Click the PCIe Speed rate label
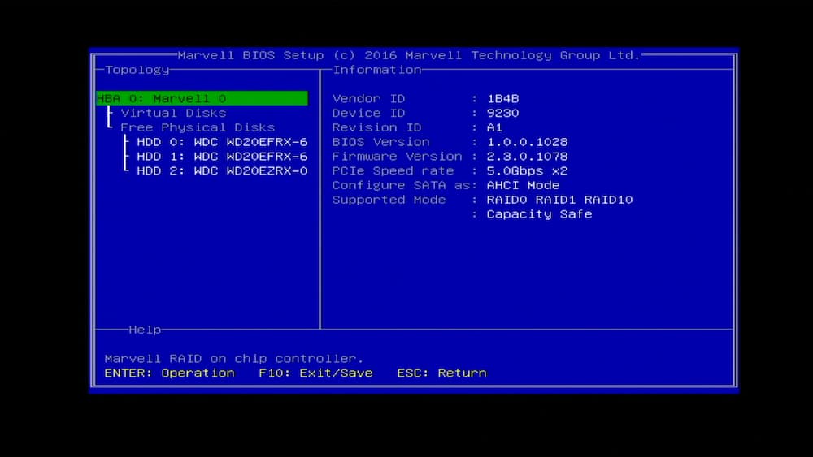The image size is (813, 457). 393,170
